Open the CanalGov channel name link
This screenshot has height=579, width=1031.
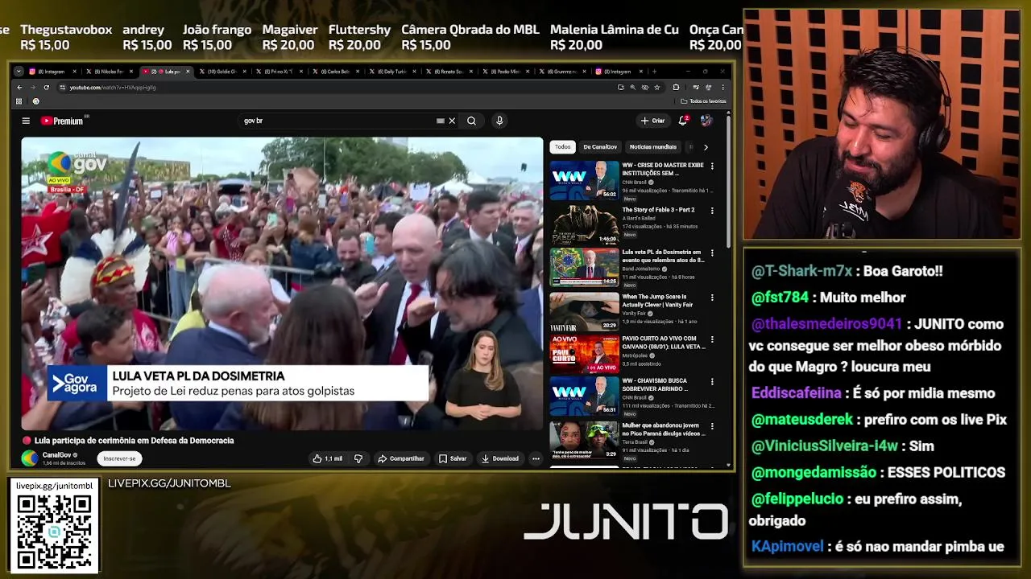[57, 455]
